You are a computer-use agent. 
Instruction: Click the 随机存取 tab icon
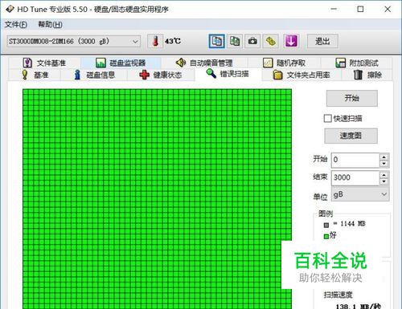[x=268, y=63]
